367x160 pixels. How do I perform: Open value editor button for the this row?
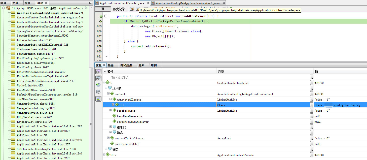tap(312, 155)
